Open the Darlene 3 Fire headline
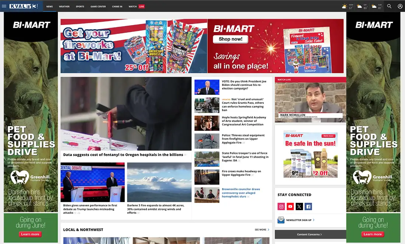 click(x=155, y=209)
